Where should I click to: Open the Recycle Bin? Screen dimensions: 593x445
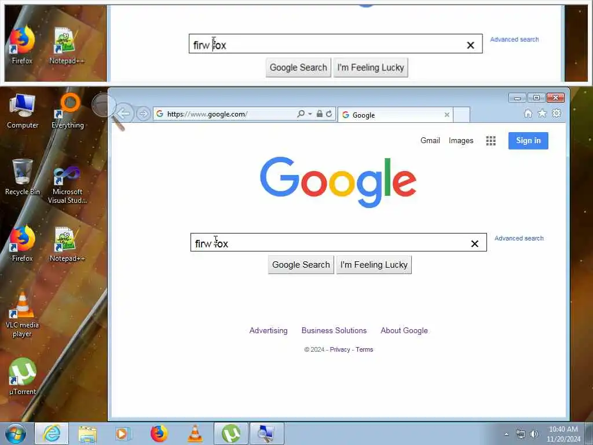[x=23, y=177]
